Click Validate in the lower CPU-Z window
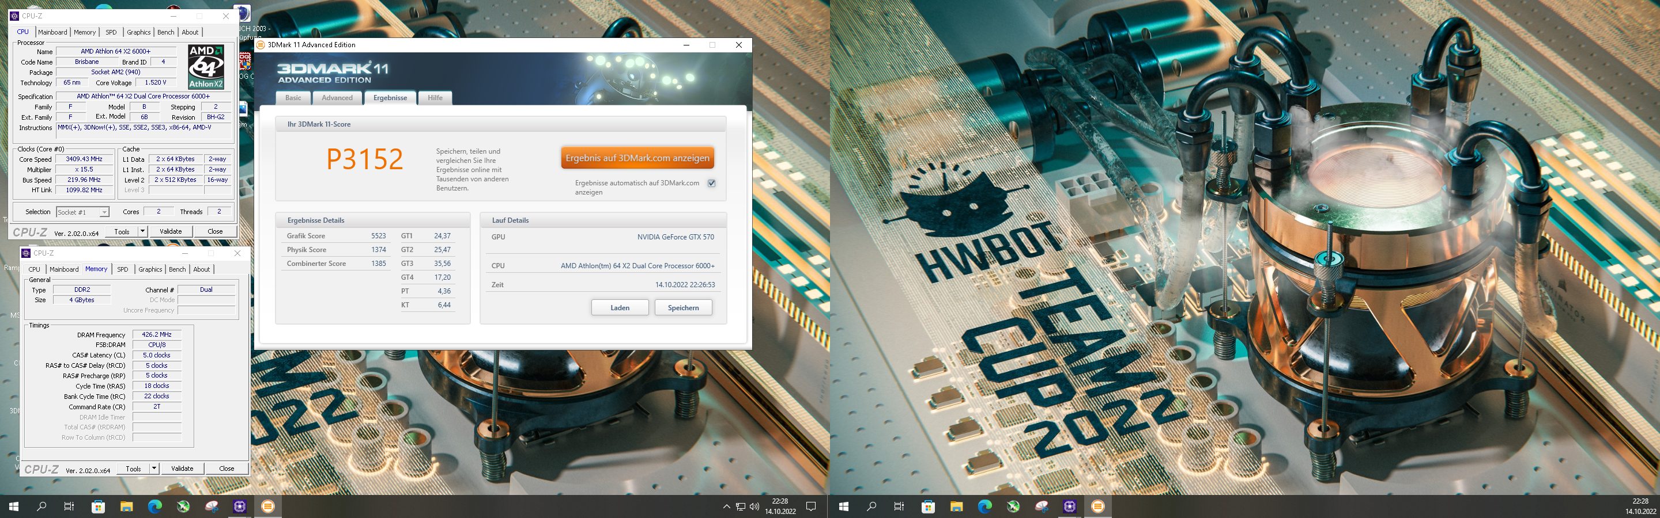Viewport: 1660px width, 518px height. (x=182, y=469)
